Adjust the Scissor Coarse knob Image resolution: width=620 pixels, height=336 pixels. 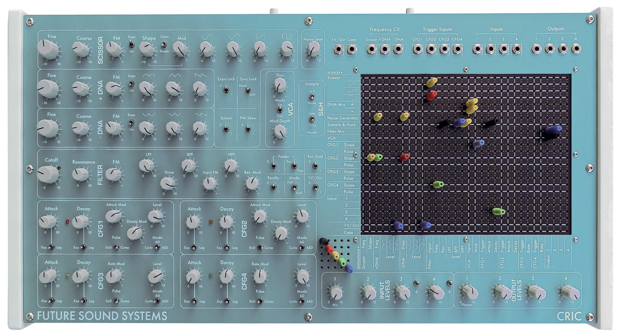coord(81,49)
